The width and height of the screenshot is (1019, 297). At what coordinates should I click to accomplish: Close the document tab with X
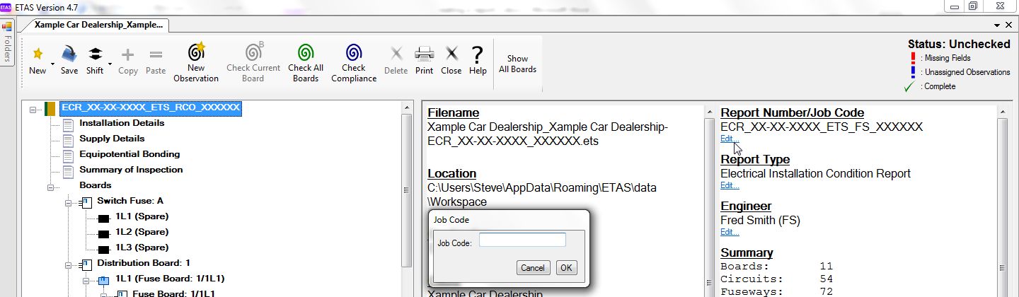pos(1010,25)
